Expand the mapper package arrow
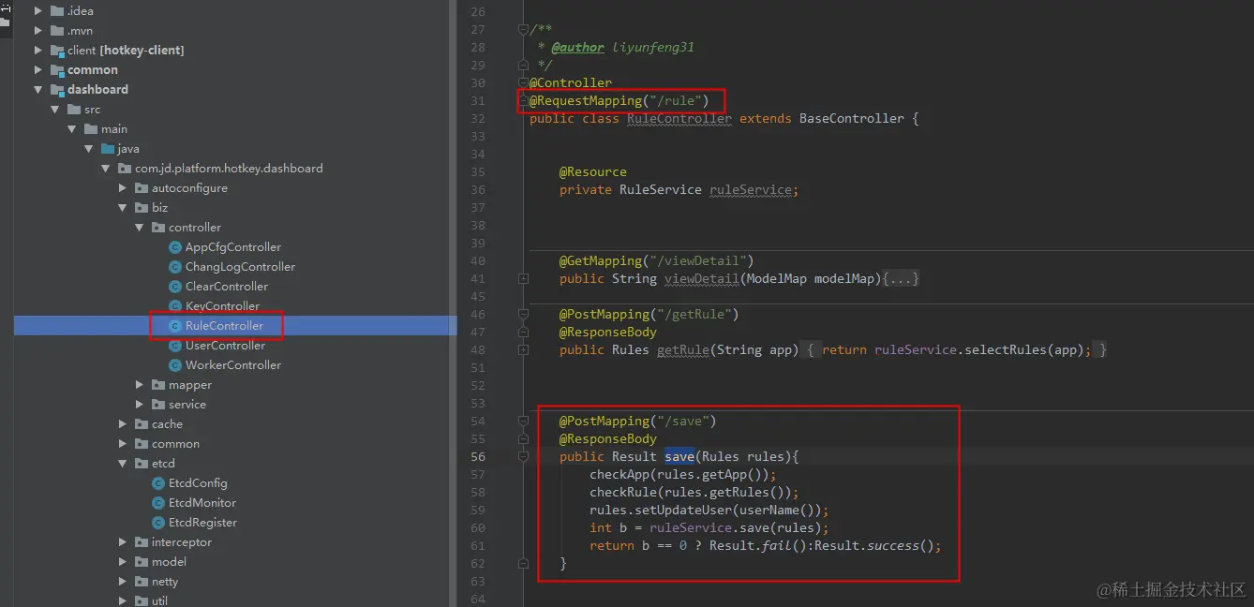The height and width of the screenshot is (607, 1254). [140, 385]
